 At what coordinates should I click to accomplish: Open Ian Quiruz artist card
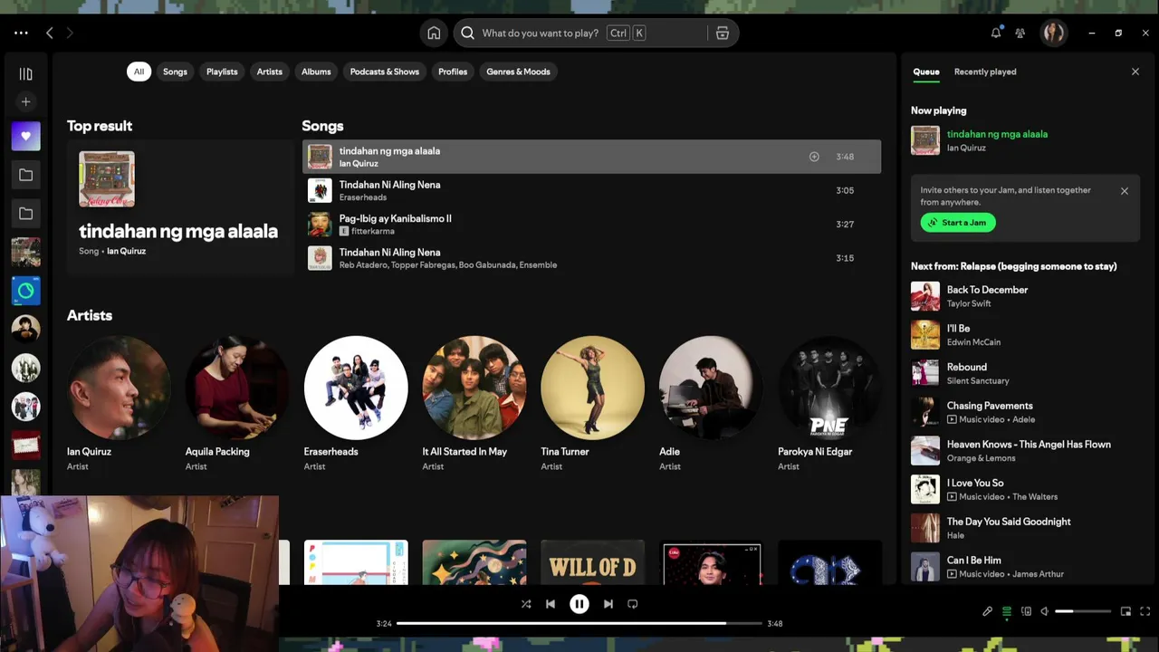click(x=119, y=404)
